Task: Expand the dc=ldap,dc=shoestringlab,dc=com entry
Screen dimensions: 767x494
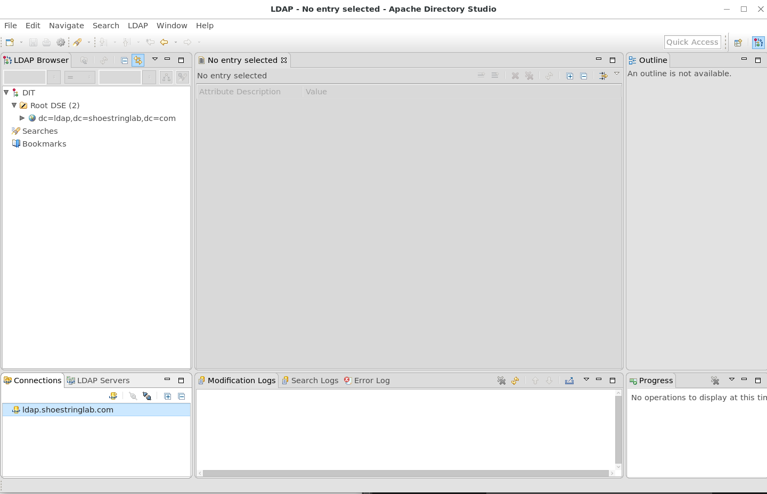Action: (22, 118)
